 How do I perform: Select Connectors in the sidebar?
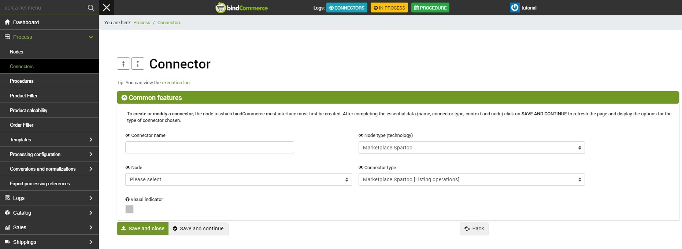point(49,66)
